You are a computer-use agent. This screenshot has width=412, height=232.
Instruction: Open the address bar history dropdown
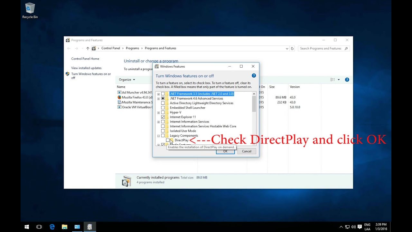click(x=287, y=48)
